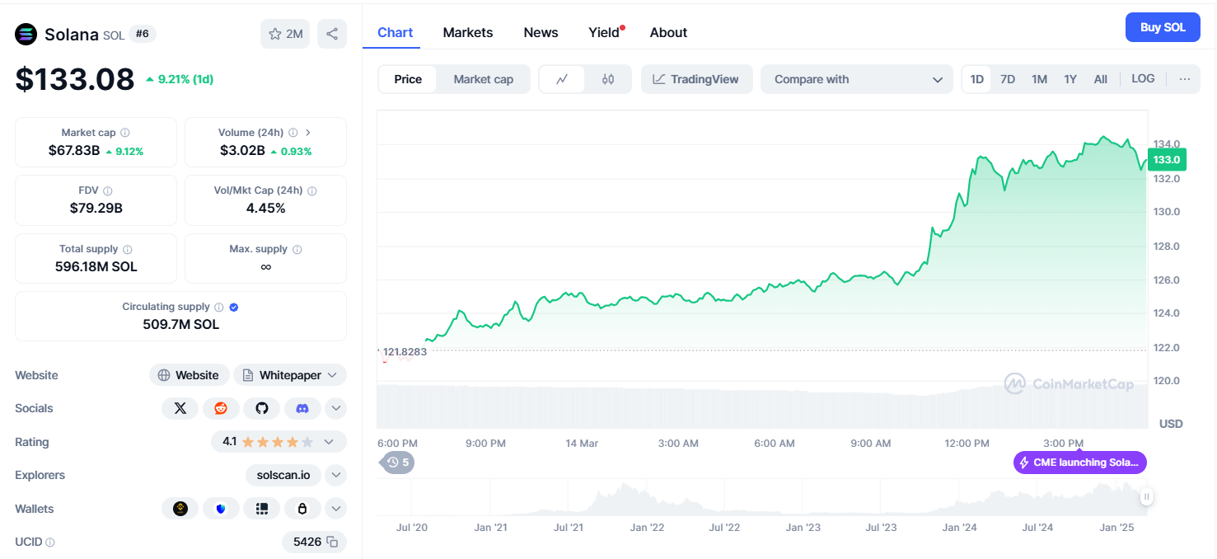Toggle LOG scale on chart
The image size is (1217, 559).
[1143, 79]
